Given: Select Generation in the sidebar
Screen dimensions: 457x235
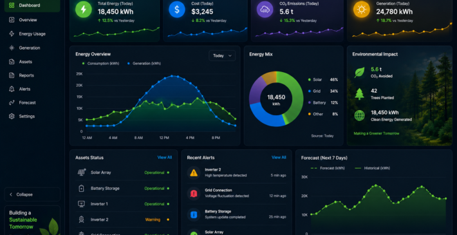Looking at the screenshot, I should [x=32, y=48].
